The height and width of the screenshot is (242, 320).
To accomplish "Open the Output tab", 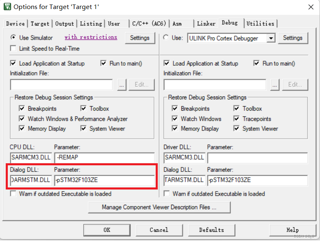I will [64, 24].
